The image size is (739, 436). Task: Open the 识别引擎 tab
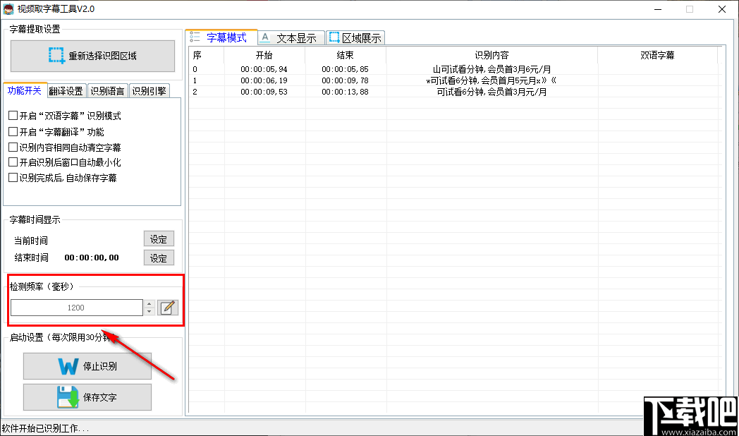149,90
